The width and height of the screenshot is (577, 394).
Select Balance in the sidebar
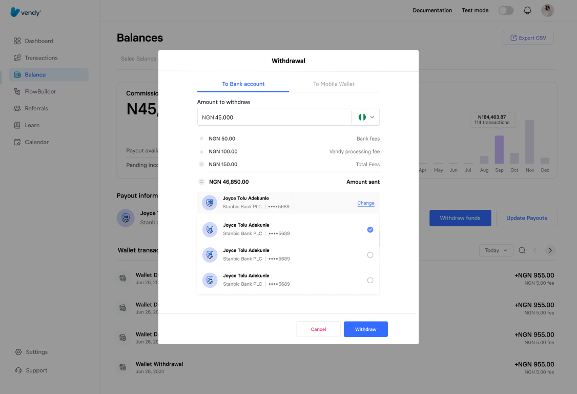click(x=49, y=74)
